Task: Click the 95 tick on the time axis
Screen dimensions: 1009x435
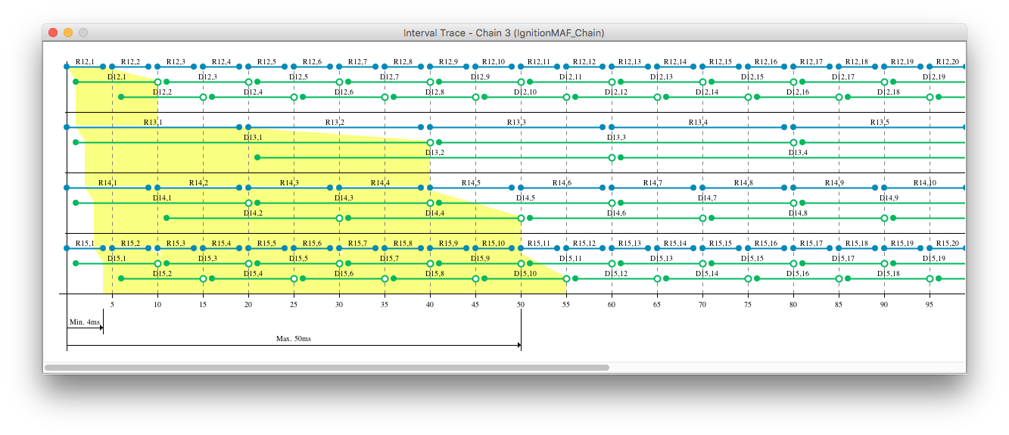Action: (930, 304)
